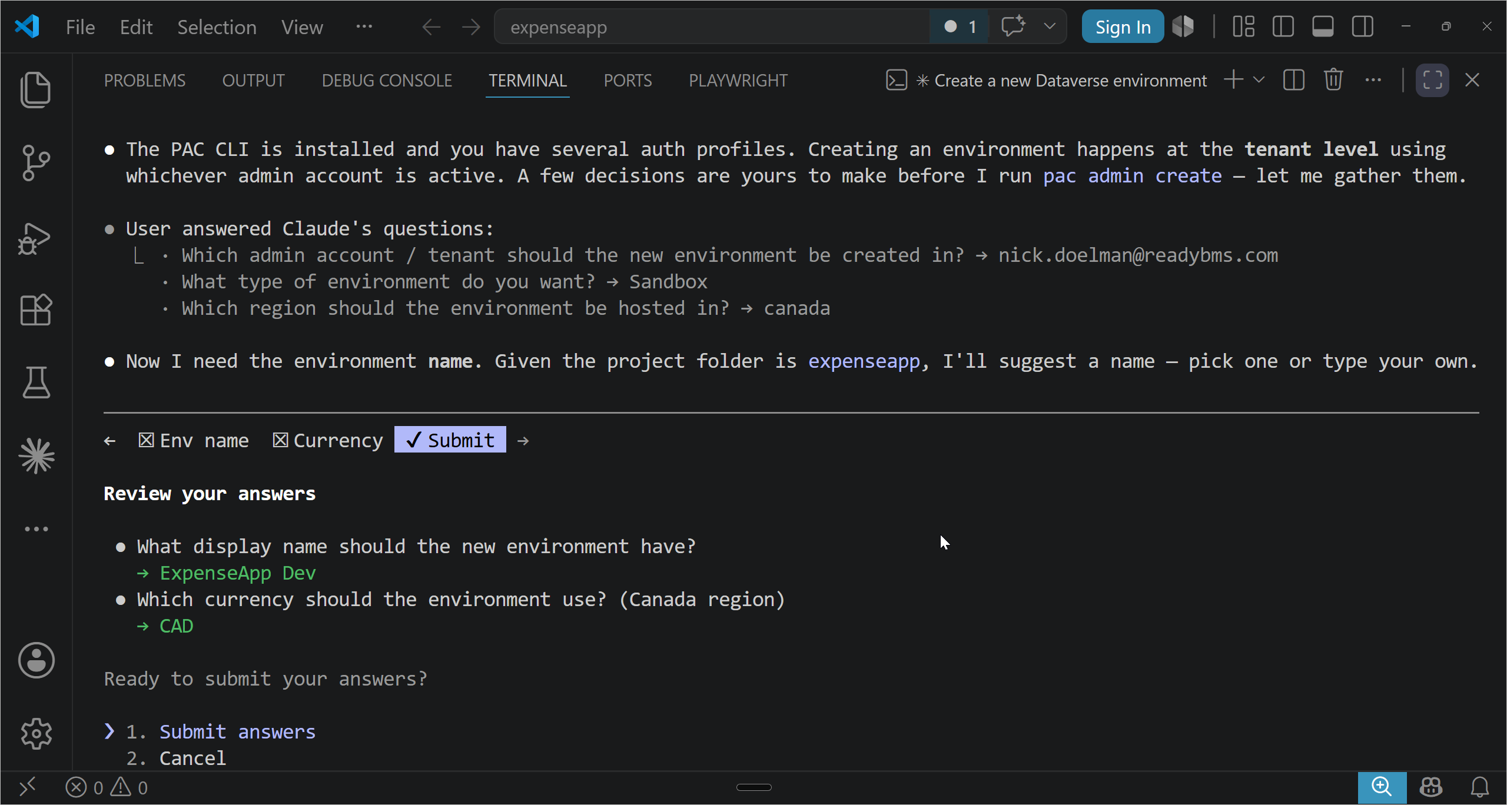
Task: Open errors and warnings count in status bar
Action: point(107,787)
